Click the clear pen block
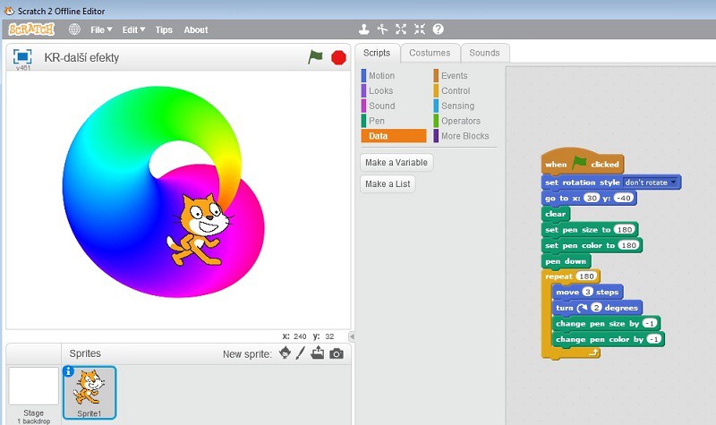 [x=555, y=214]
